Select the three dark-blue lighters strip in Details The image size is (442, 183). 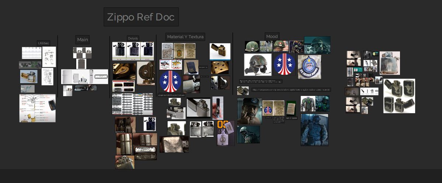click(133, 51)
